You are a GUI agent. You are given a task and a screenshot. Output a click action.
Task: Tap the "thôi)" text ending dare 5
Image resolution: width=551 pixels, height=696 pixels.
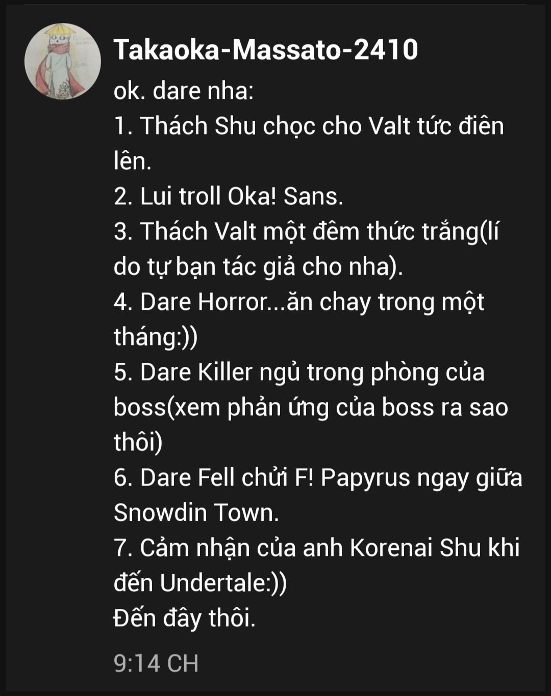[x=138, y=442]
